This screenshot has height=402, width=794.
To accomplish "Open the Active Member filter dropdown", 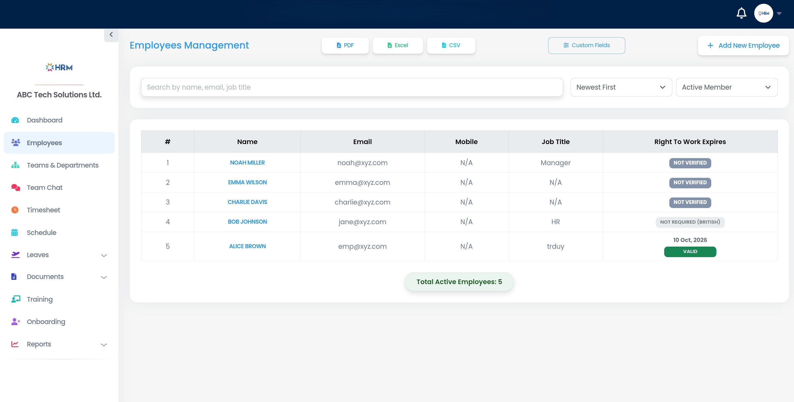I will (x=726, y=87).
